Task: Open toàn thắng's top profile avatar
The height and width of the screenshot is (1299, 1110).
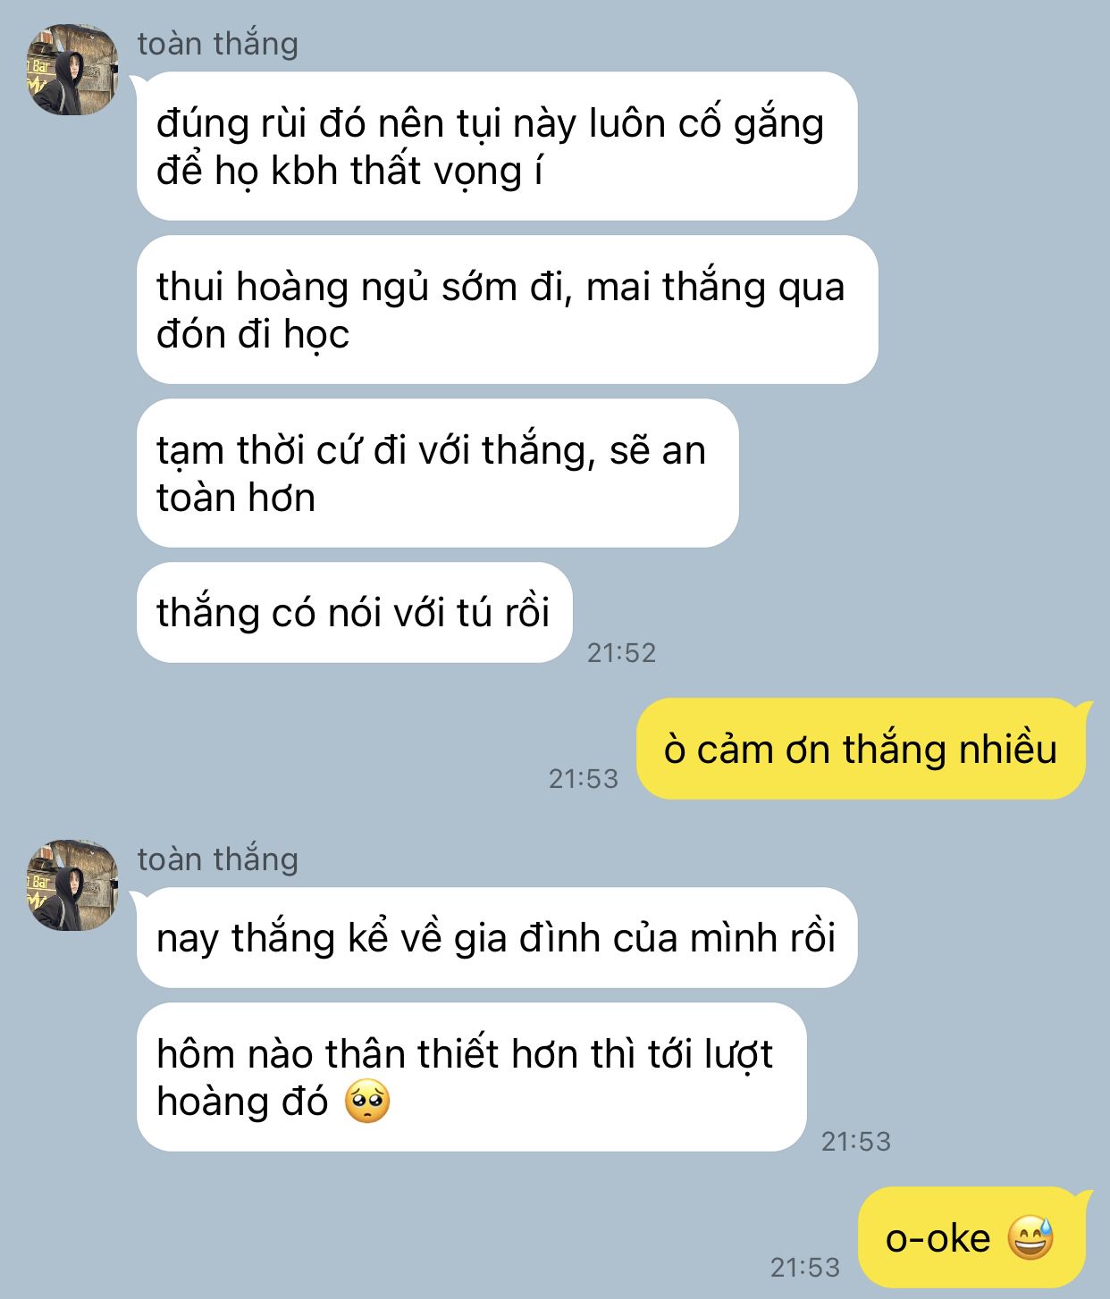Action: (x=72, y=70)
